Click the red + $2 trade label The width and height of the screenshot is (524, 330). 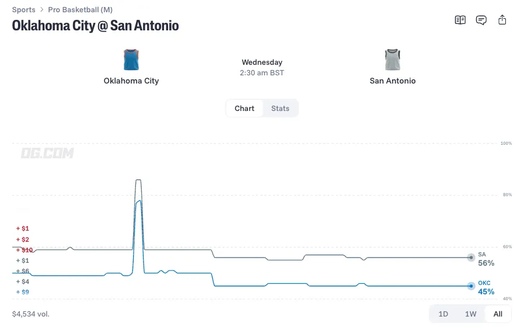pyautogui.click(x=22, y=239)
